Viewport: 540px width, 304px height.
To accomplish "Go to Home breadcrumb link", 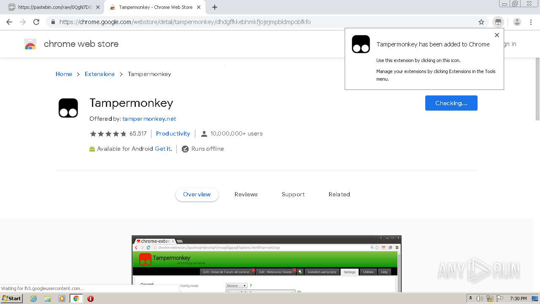I will 64,74.
